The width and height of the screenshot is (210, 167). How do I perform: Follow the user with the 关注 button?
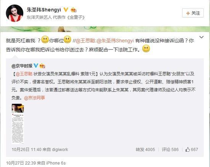pyautogui.click(x=193, y=13)
